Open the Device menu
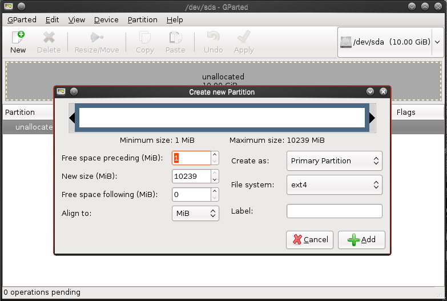 106,19
